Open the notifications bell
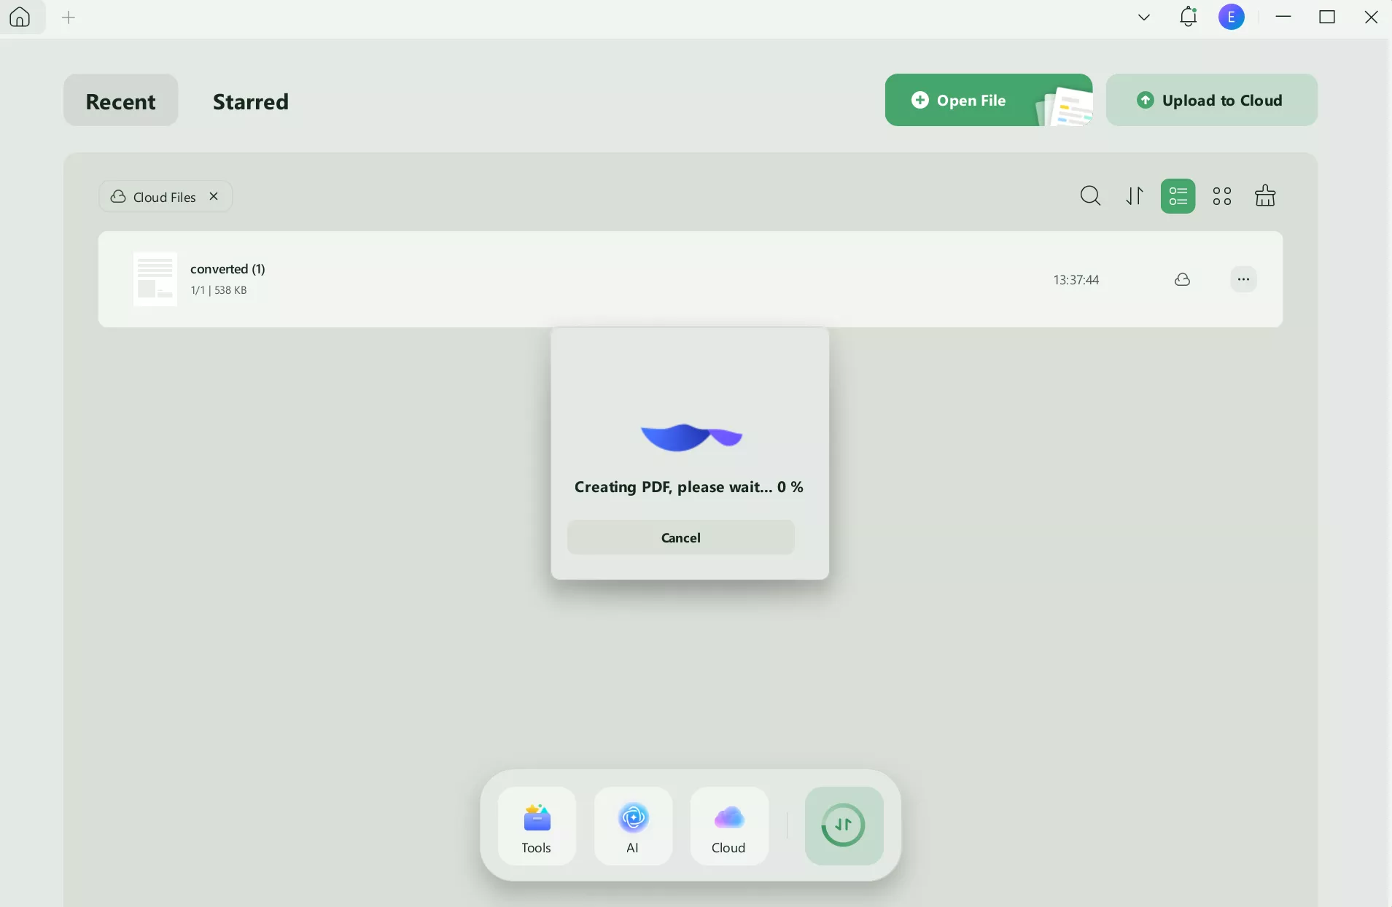1392x907 pixels. 1188,17
